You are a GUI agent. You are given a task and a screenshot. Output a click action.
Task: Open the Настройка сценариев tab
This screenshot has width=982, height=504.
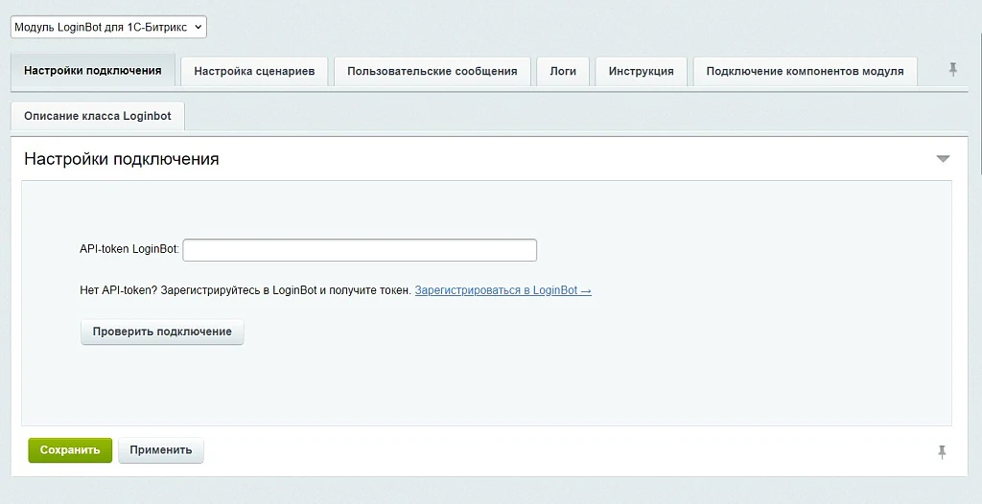click(254, 71)
